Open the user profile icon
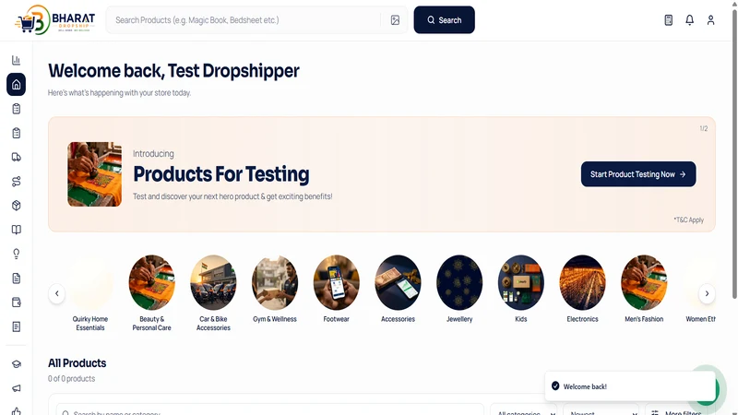Image resolution: width=738 pixels, height=415 pixels. point(710,20)
